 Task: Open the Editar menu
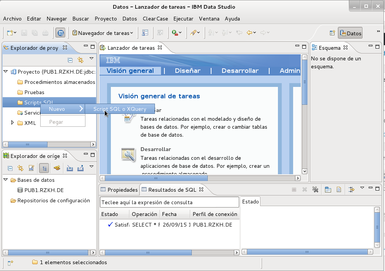pyautogui.click(x=34, y=19)
